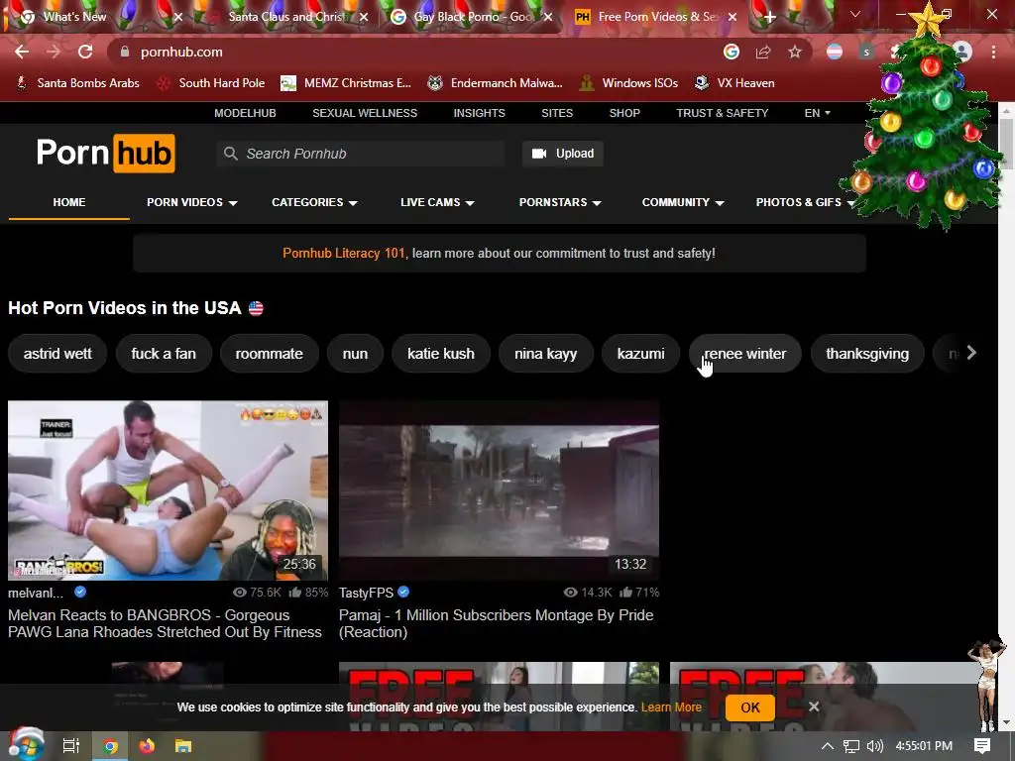Close the What's New tab
This screenshot has width=1015, height=761.
point(178,18)
